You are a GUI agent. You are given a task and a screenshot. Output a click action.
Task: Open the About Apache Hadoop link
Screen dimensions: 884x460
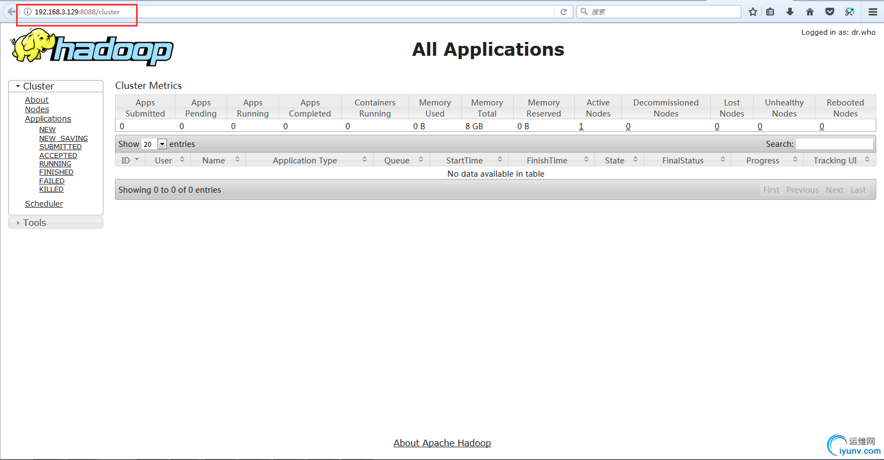click(442, 443)
